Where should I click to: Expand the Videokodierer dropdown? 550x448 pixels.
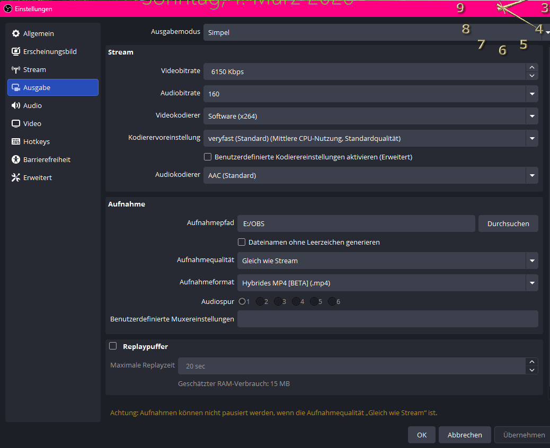point(371,116)
